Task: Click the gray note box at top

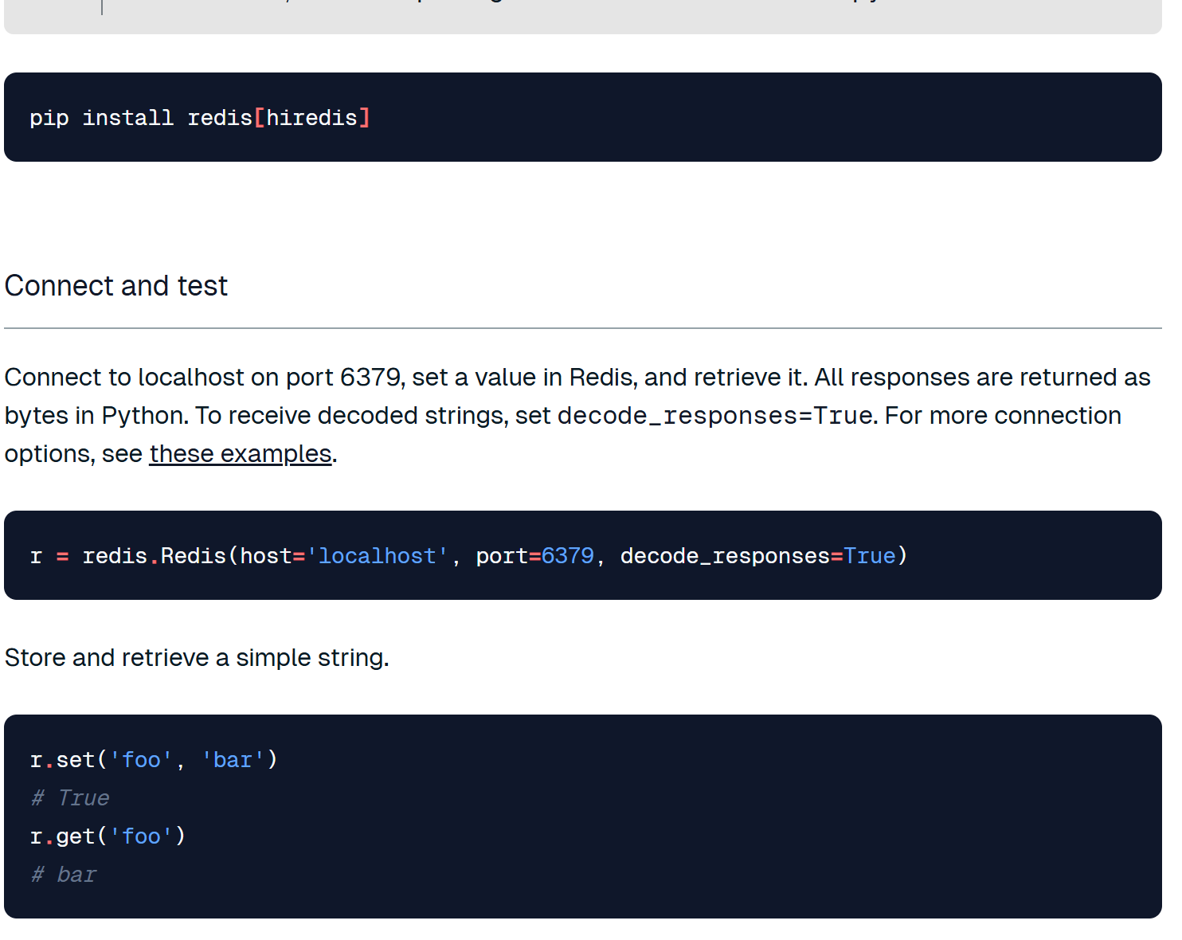Action: (582, 16)
